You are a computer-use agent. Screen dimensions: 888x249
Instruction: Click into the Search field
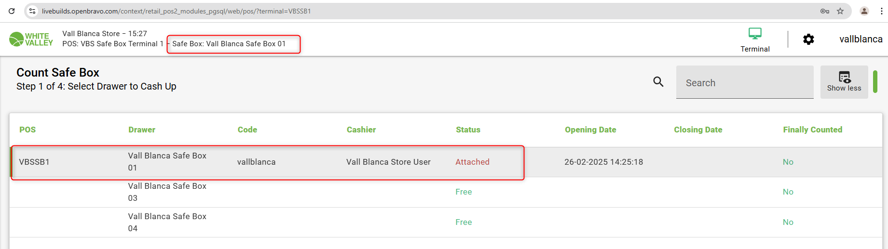point(744,83)
